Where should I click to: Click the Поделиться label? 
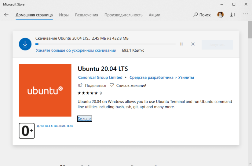[96, 86]
